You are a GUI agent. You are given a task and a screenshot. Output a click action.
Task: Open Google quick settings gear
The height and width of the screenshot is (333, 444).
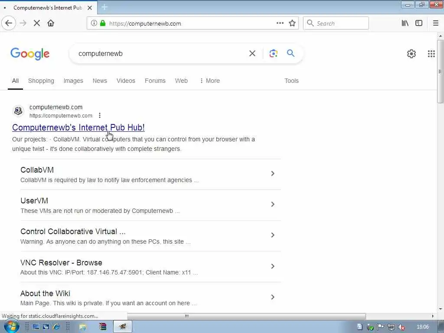coord(411,54)
